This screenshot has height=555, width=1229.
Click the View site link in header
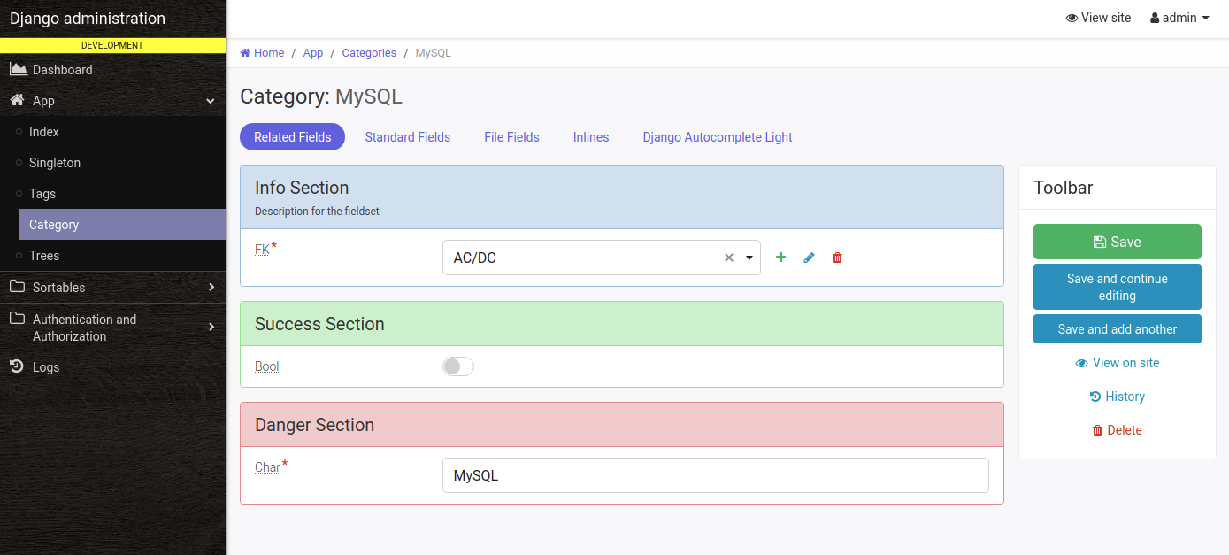(1098, 18)
